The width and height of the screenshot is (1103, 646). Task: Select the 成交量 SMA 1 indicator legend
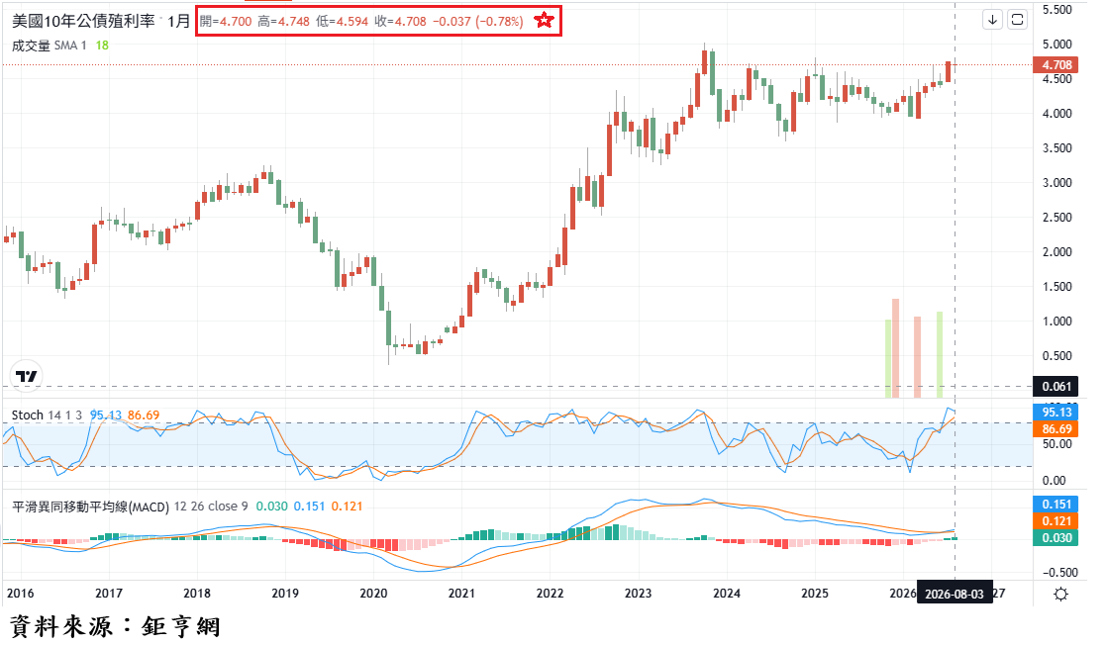coord(50,46)
